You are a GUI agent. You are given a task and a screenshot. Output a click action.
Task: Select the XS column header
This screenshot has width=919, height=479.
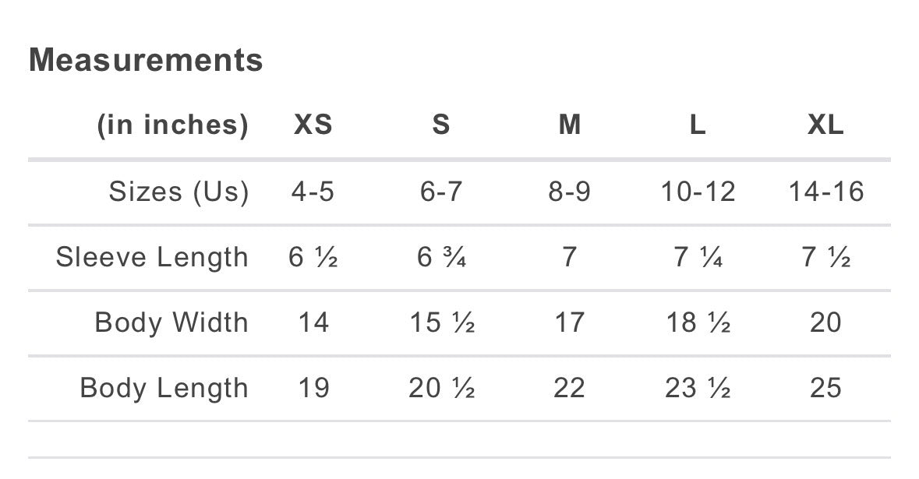click(313, 125)
